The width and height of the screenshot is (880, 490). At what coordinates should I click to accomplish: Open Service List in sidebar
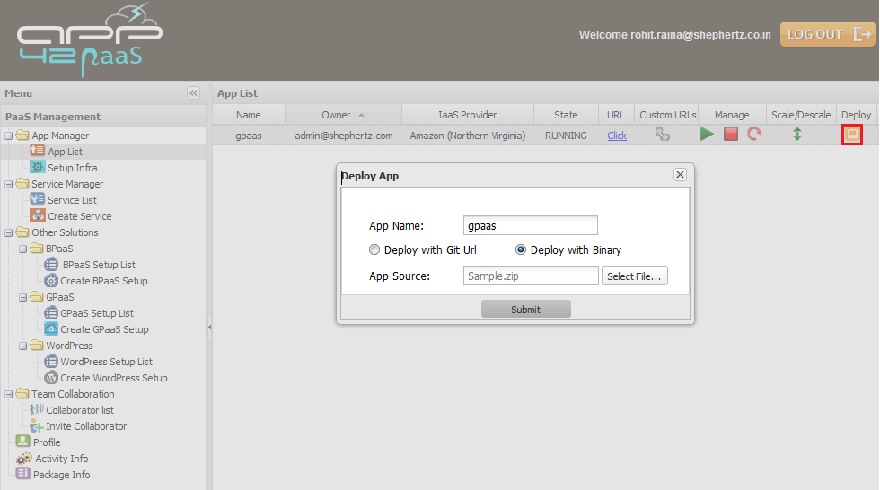[72, 200]
